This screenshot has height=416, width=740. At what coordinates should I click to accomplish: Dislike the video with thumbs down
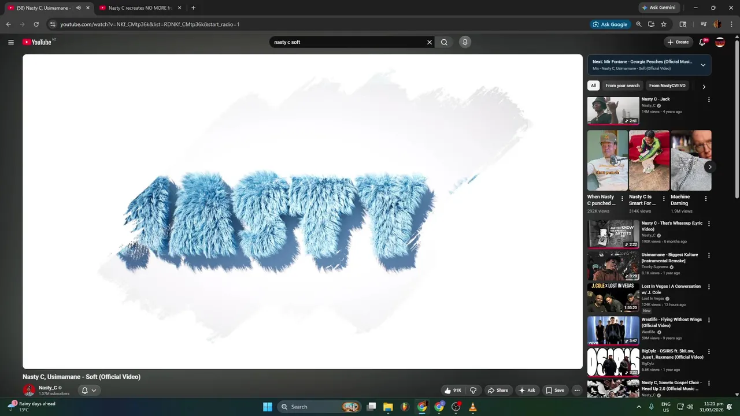(x=473, y=391)
